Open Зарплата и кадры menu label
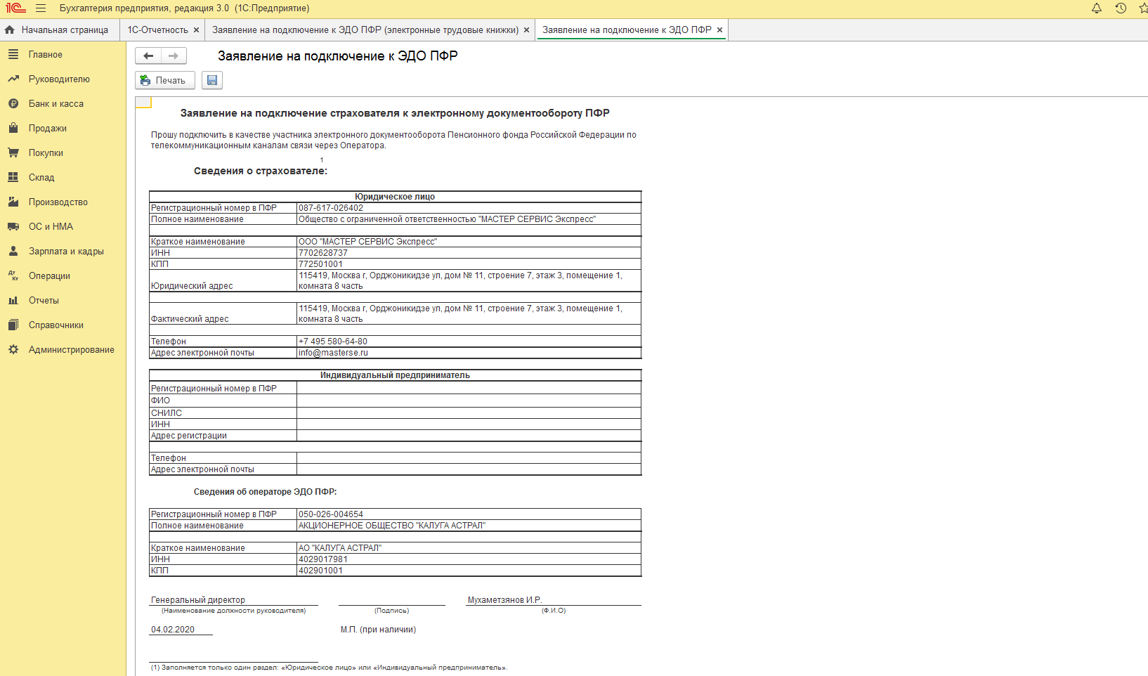Viewport: 1148px width, 676px height. coord(66,251)
